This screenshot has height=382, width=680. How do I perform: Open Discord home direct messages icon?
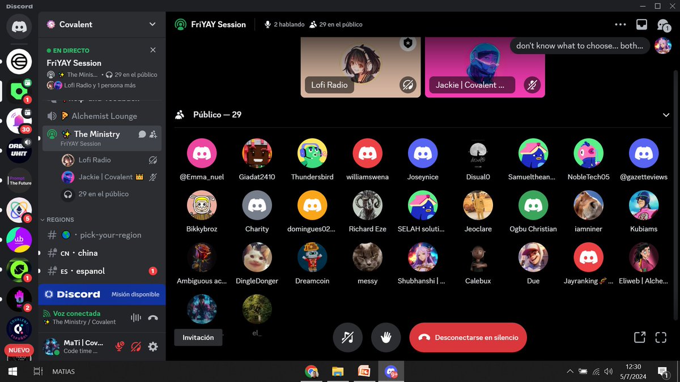[19, 26]
